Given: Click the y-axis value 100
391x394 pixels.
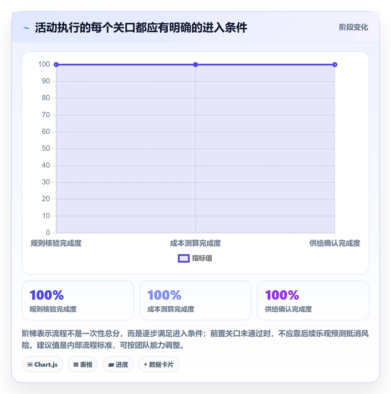Looking at the screenshot, I should click(x=44, y=64).
